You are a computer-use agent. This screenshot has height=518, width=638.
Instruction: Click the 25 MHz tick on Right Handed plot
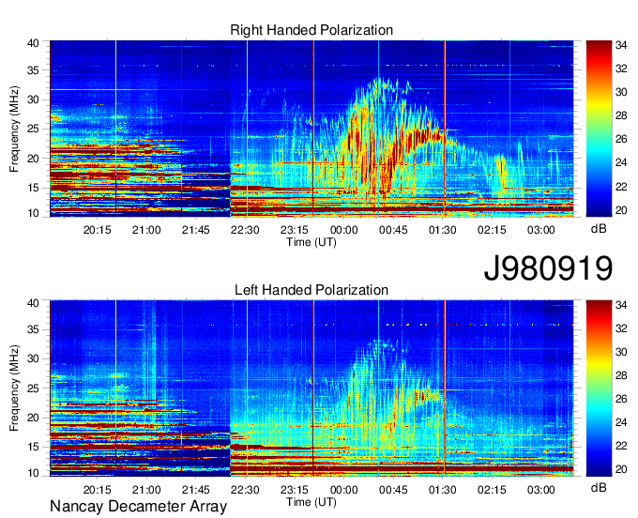click(34, 129)
